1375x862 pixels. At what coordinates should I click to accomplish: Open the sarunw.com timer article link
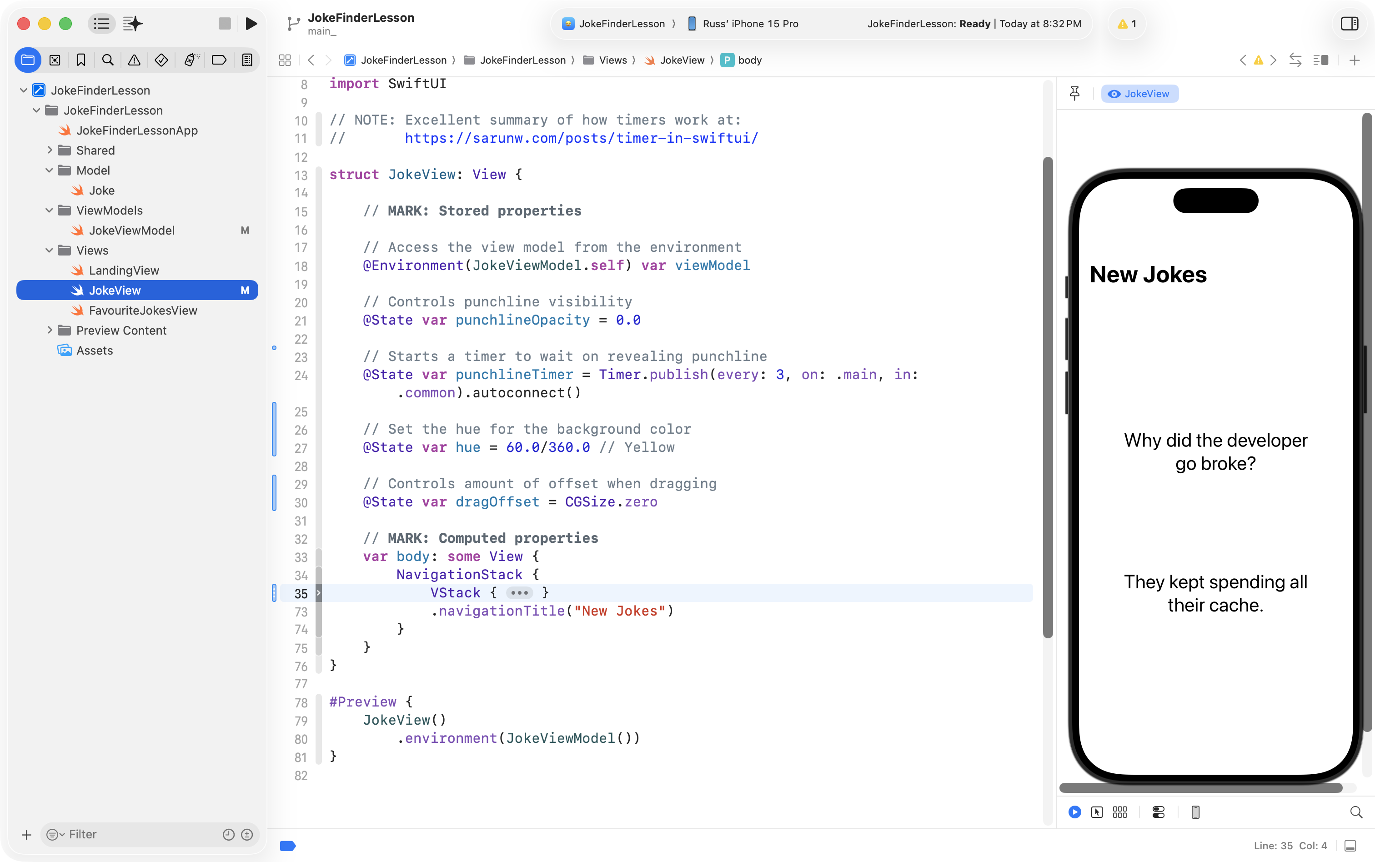point(581,138)
